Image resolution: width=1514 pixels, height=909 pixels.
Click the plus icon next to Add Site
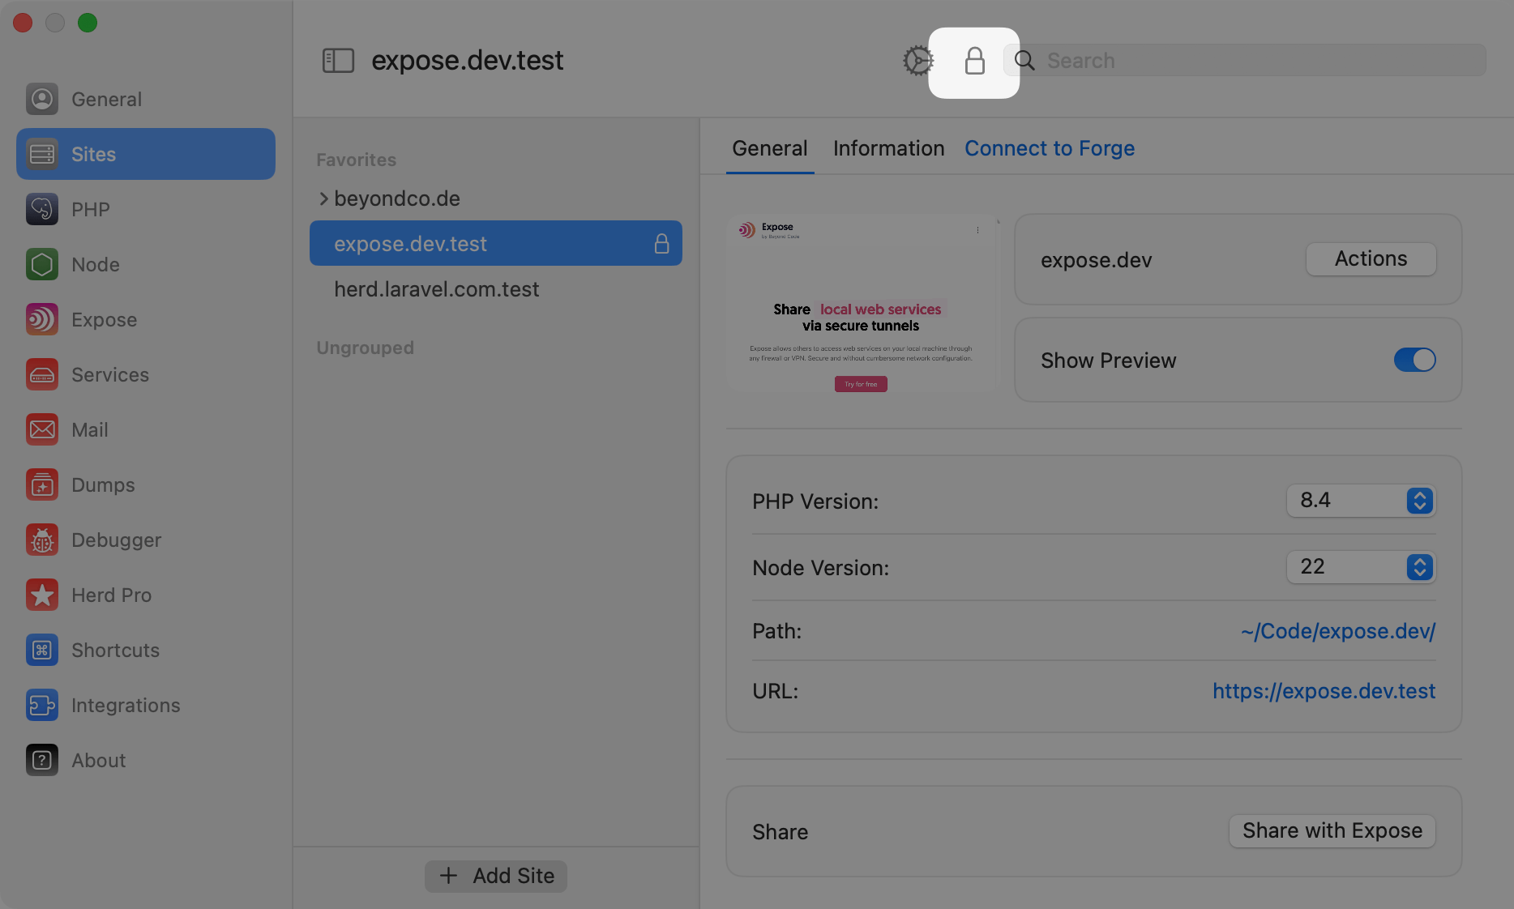pyautogui.click(x=448, y=876)
